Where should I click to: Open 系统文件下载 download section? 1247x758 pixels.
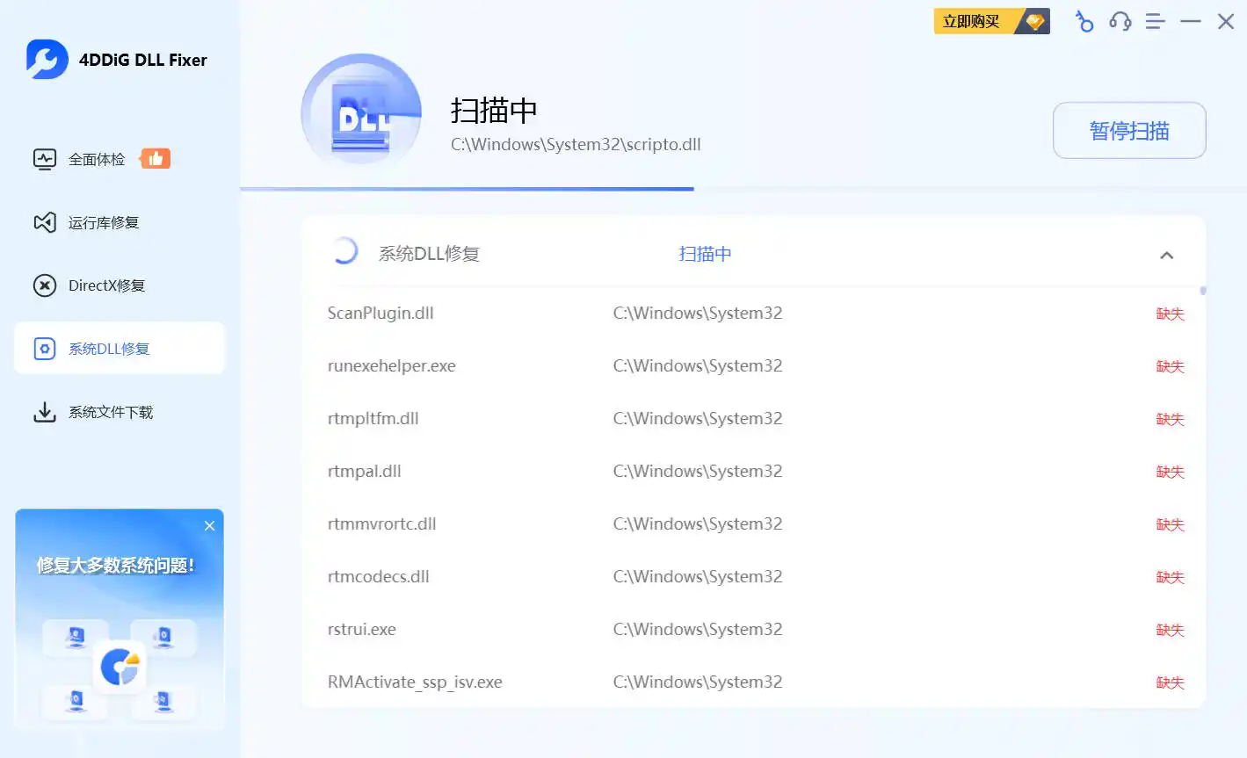tap(120, 412)
